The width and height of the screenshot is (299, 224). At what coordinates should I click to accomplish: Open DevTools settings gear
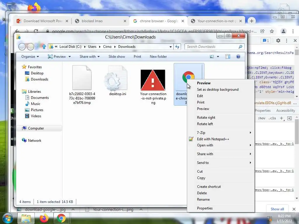point(278,41)
